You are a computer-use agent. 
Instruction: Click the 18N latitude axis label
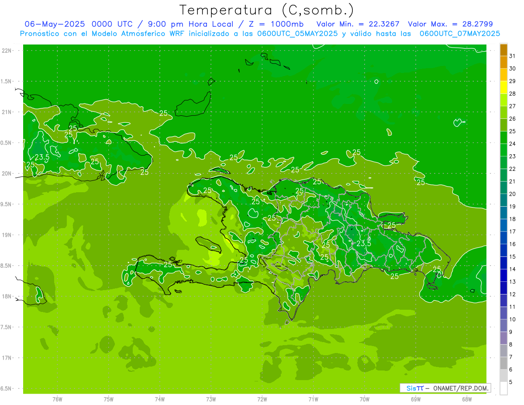tap(7, 296)
